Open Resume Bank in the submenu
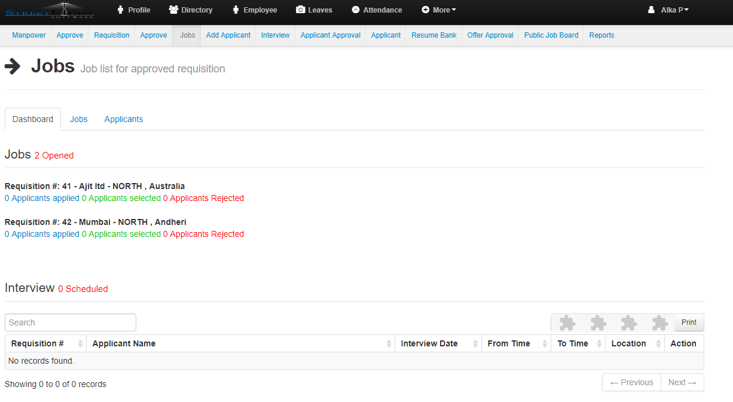 [x=434, y=35]
